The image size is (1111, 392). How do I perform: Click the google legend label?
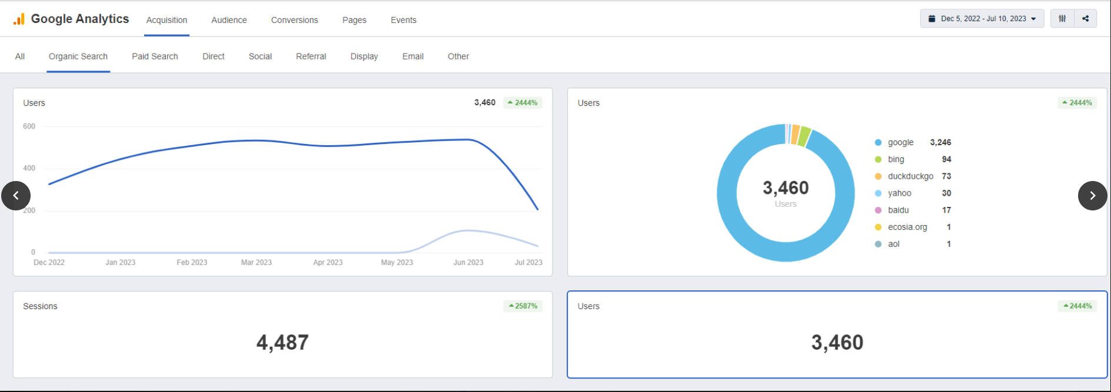point(900,142)
